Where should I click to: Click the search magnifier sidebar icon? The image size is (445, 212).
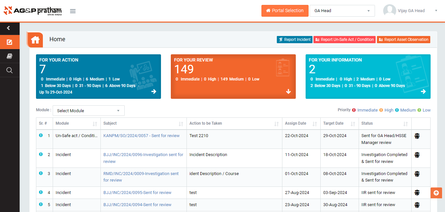coord(9,70)
